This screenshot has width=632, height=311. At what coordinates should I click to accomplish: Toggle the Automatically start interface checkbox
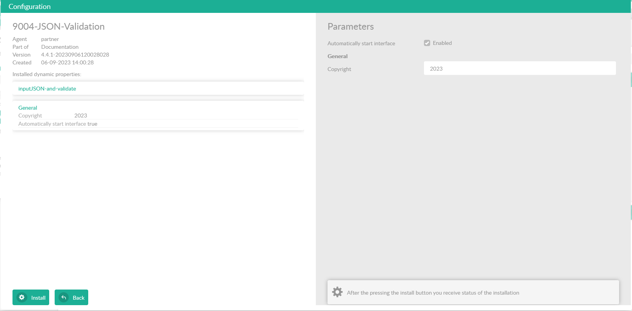coord(427,43)
